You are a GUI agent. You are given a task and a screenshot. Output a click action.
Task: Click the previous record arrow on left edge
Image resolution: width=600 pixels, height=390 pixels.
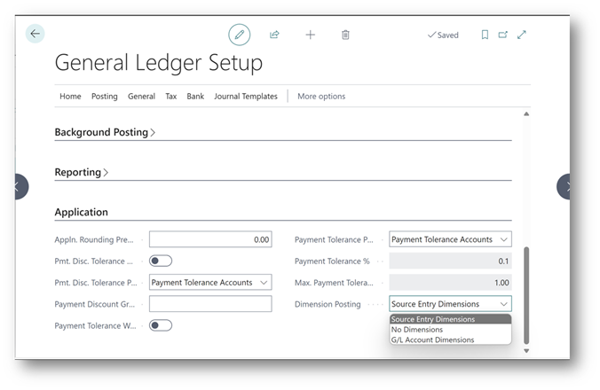(x=21, y=186)
